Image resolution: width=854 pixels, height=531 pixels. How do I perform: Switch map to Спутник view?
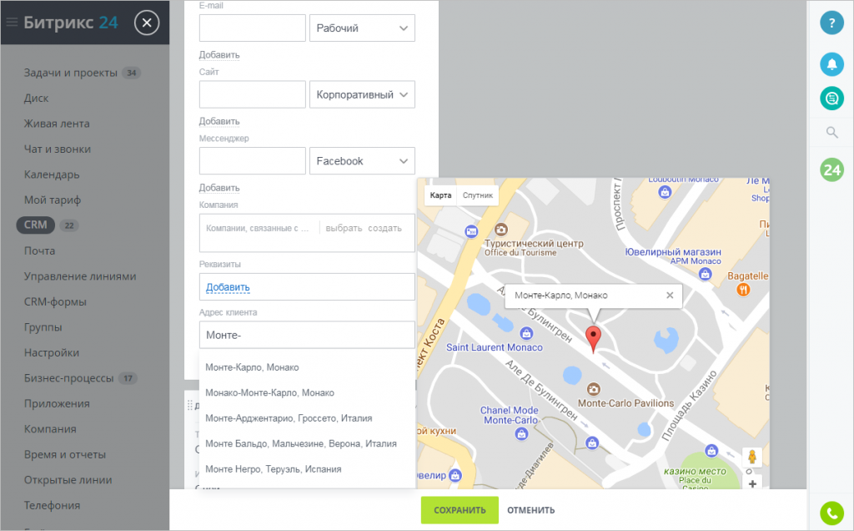478,195
